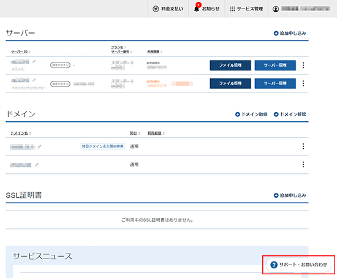This screenshot has width=337, height=278.
Task: Sort server list by サーバーID
Action: [21, 52]
